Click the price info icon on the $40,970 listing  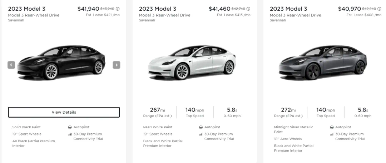click(x=379, y=9)
